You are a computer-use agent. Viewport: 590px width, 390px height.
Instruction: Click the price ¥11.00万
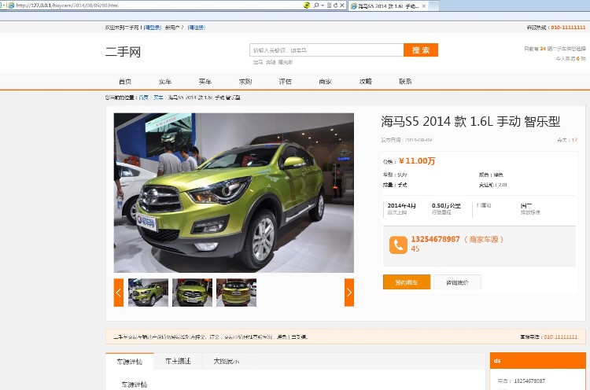click(417, 161)
